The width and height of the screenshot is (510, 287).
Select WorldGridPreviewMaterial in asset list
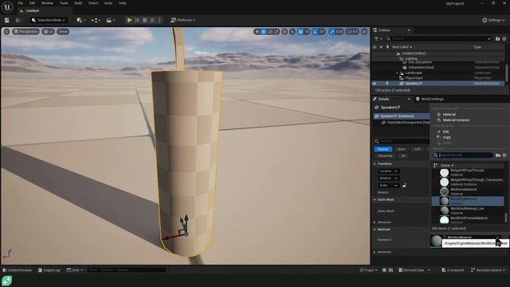[x=468, y=220]
